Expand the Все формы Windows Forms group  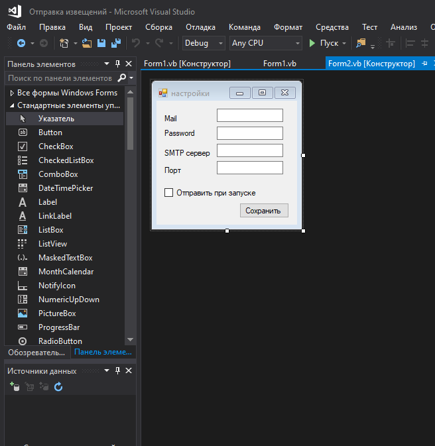pos(12,93)
